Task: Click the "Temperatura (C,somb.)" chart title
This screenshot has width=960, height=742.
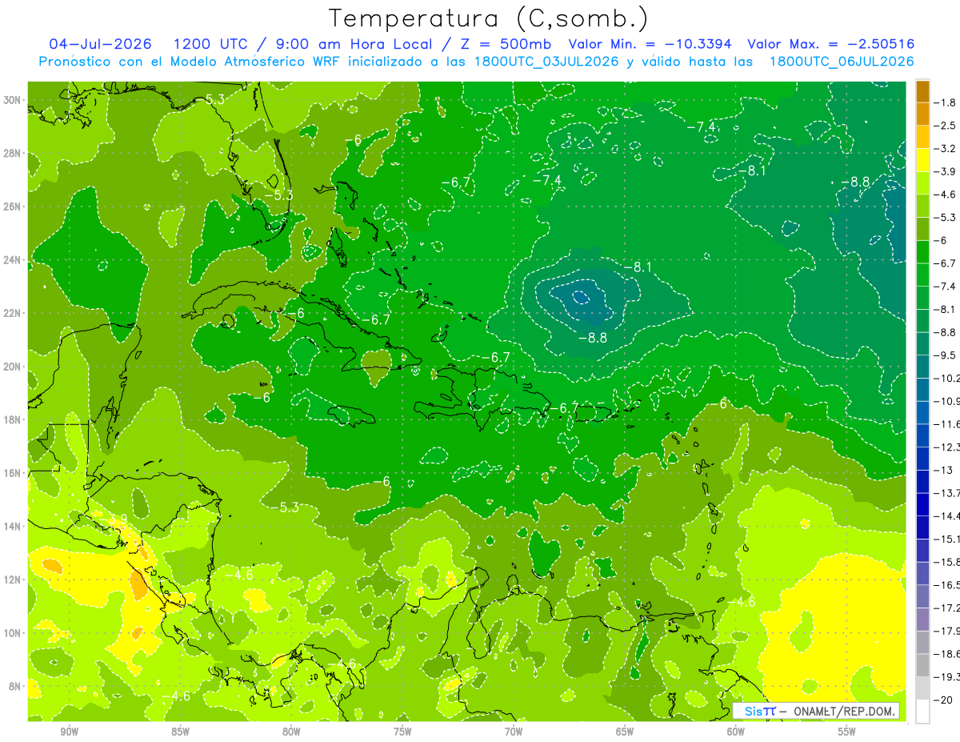Action: point(489,18)
